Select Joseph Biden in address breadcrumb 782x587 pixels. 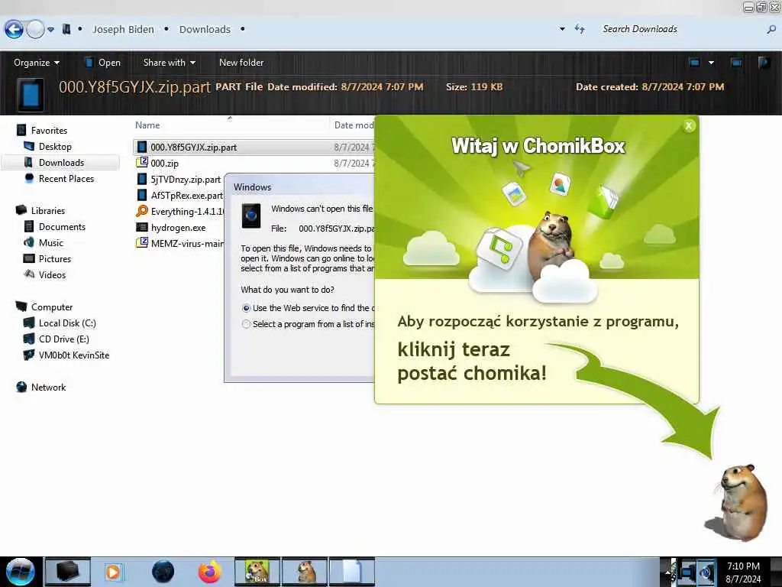click(x=123, y=30)
